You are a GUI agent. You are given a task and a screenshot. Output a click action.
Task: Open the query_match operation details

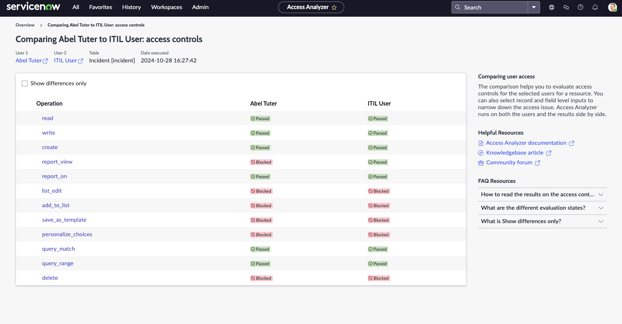tap(58, 249)
